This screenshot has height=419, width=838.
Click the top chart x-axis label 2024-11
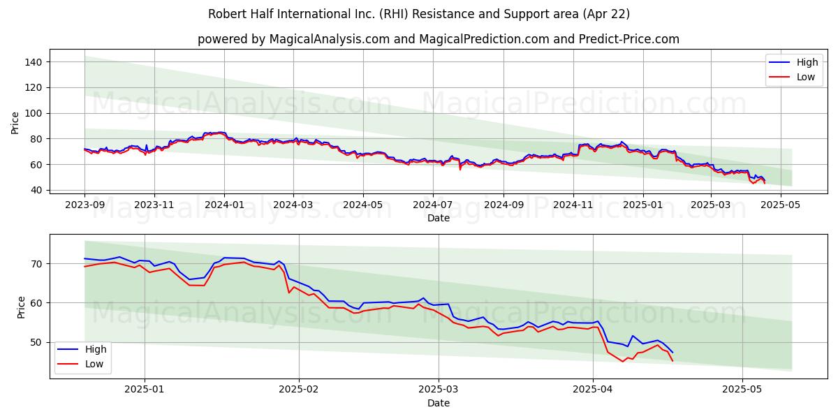(x=573, y=206)
